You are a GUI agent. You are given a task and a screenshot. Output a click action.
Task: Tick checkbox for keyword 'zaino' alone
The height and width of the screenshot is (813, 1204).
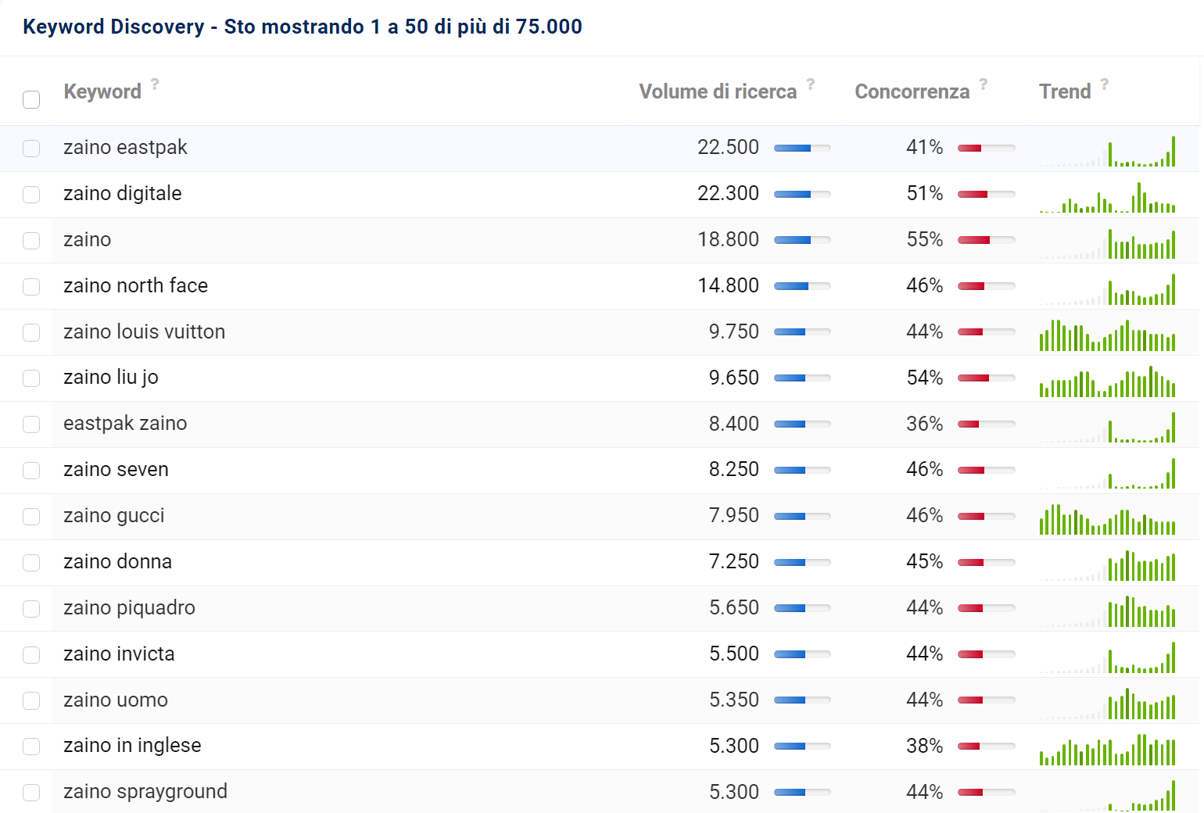click(x=31, y=241)
